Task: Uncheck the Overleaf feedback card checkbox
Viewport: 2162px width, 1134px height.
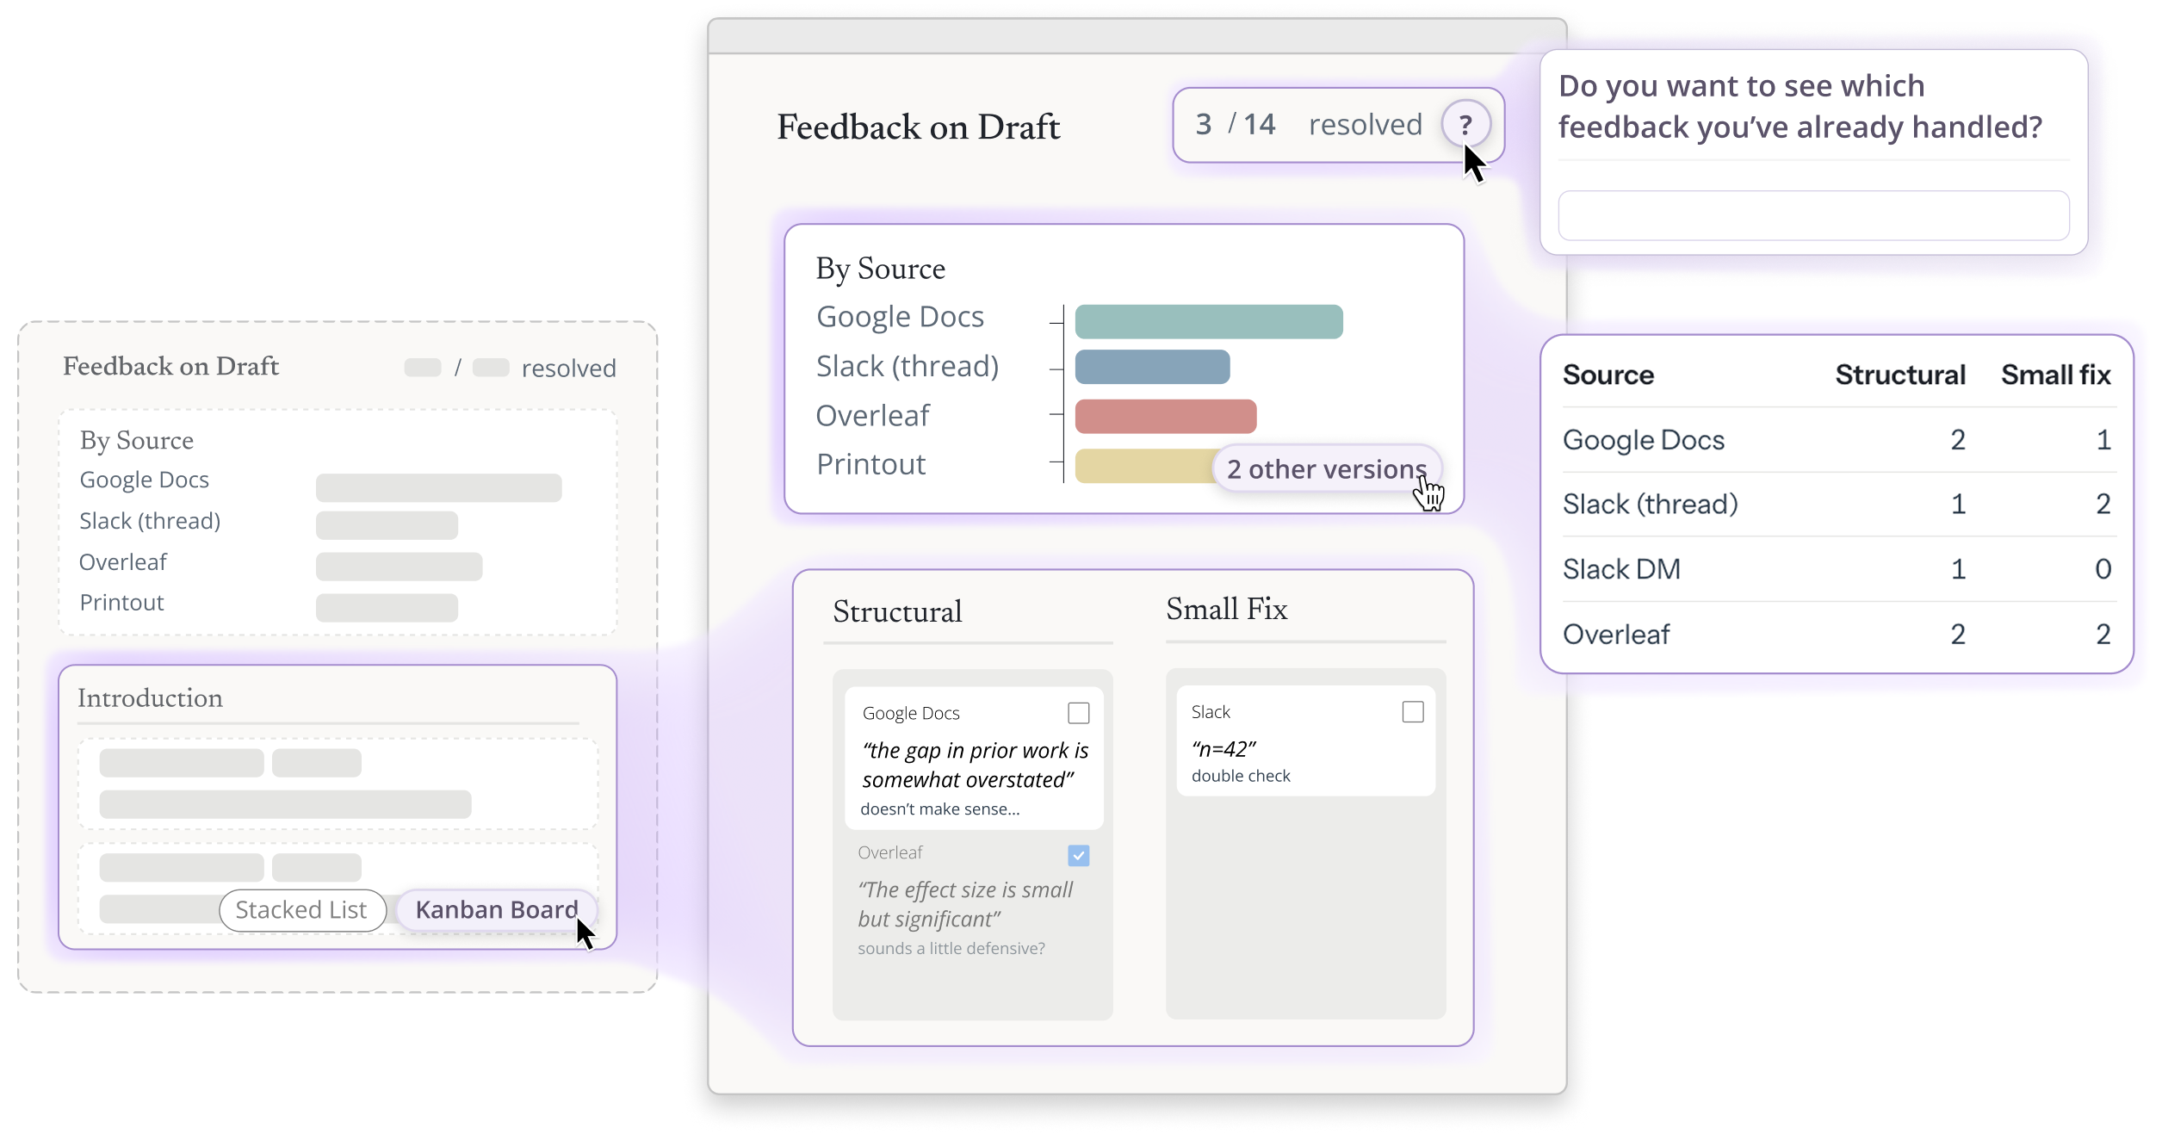Action: pyautogui.click(x=1078, y=855)
